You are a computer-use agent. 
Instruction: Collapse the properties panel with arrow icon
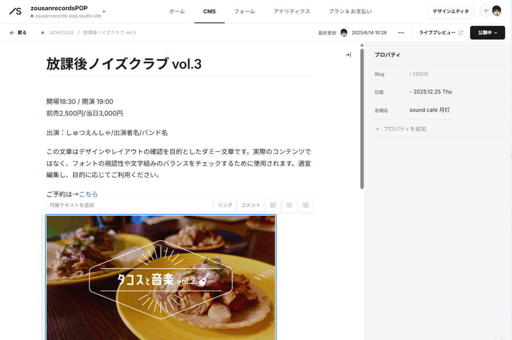tap(348, 55)
